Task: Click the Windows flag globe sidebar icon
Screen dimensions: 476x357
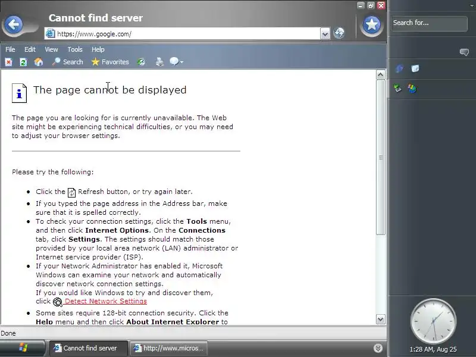Action: coord(412,89)
